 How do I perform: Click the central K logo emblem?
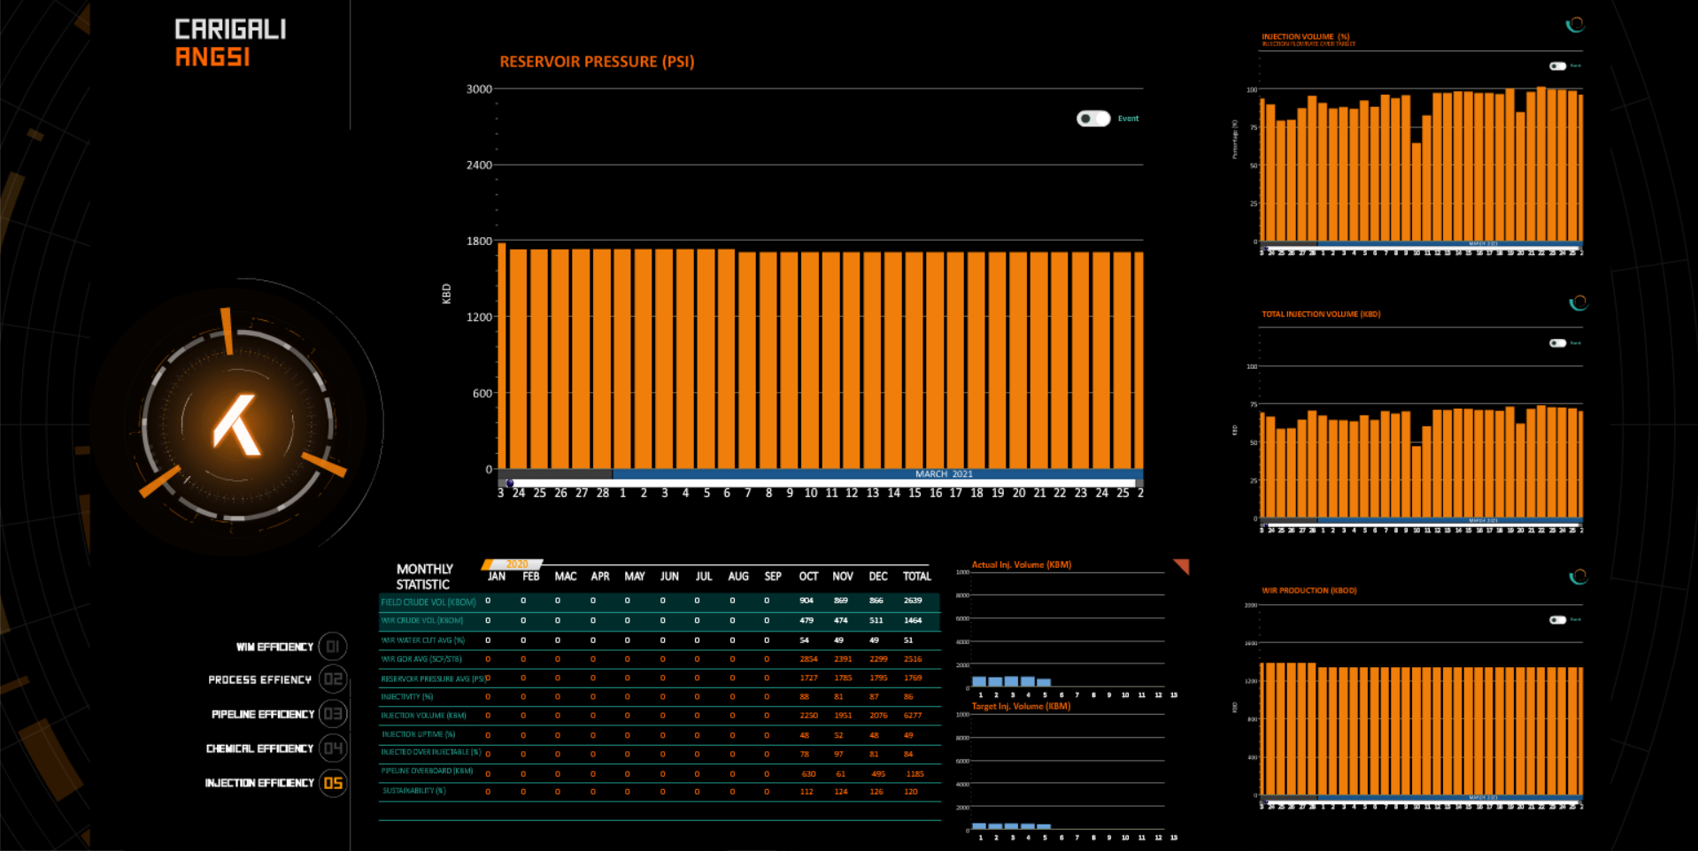click(x=236, y=425)
